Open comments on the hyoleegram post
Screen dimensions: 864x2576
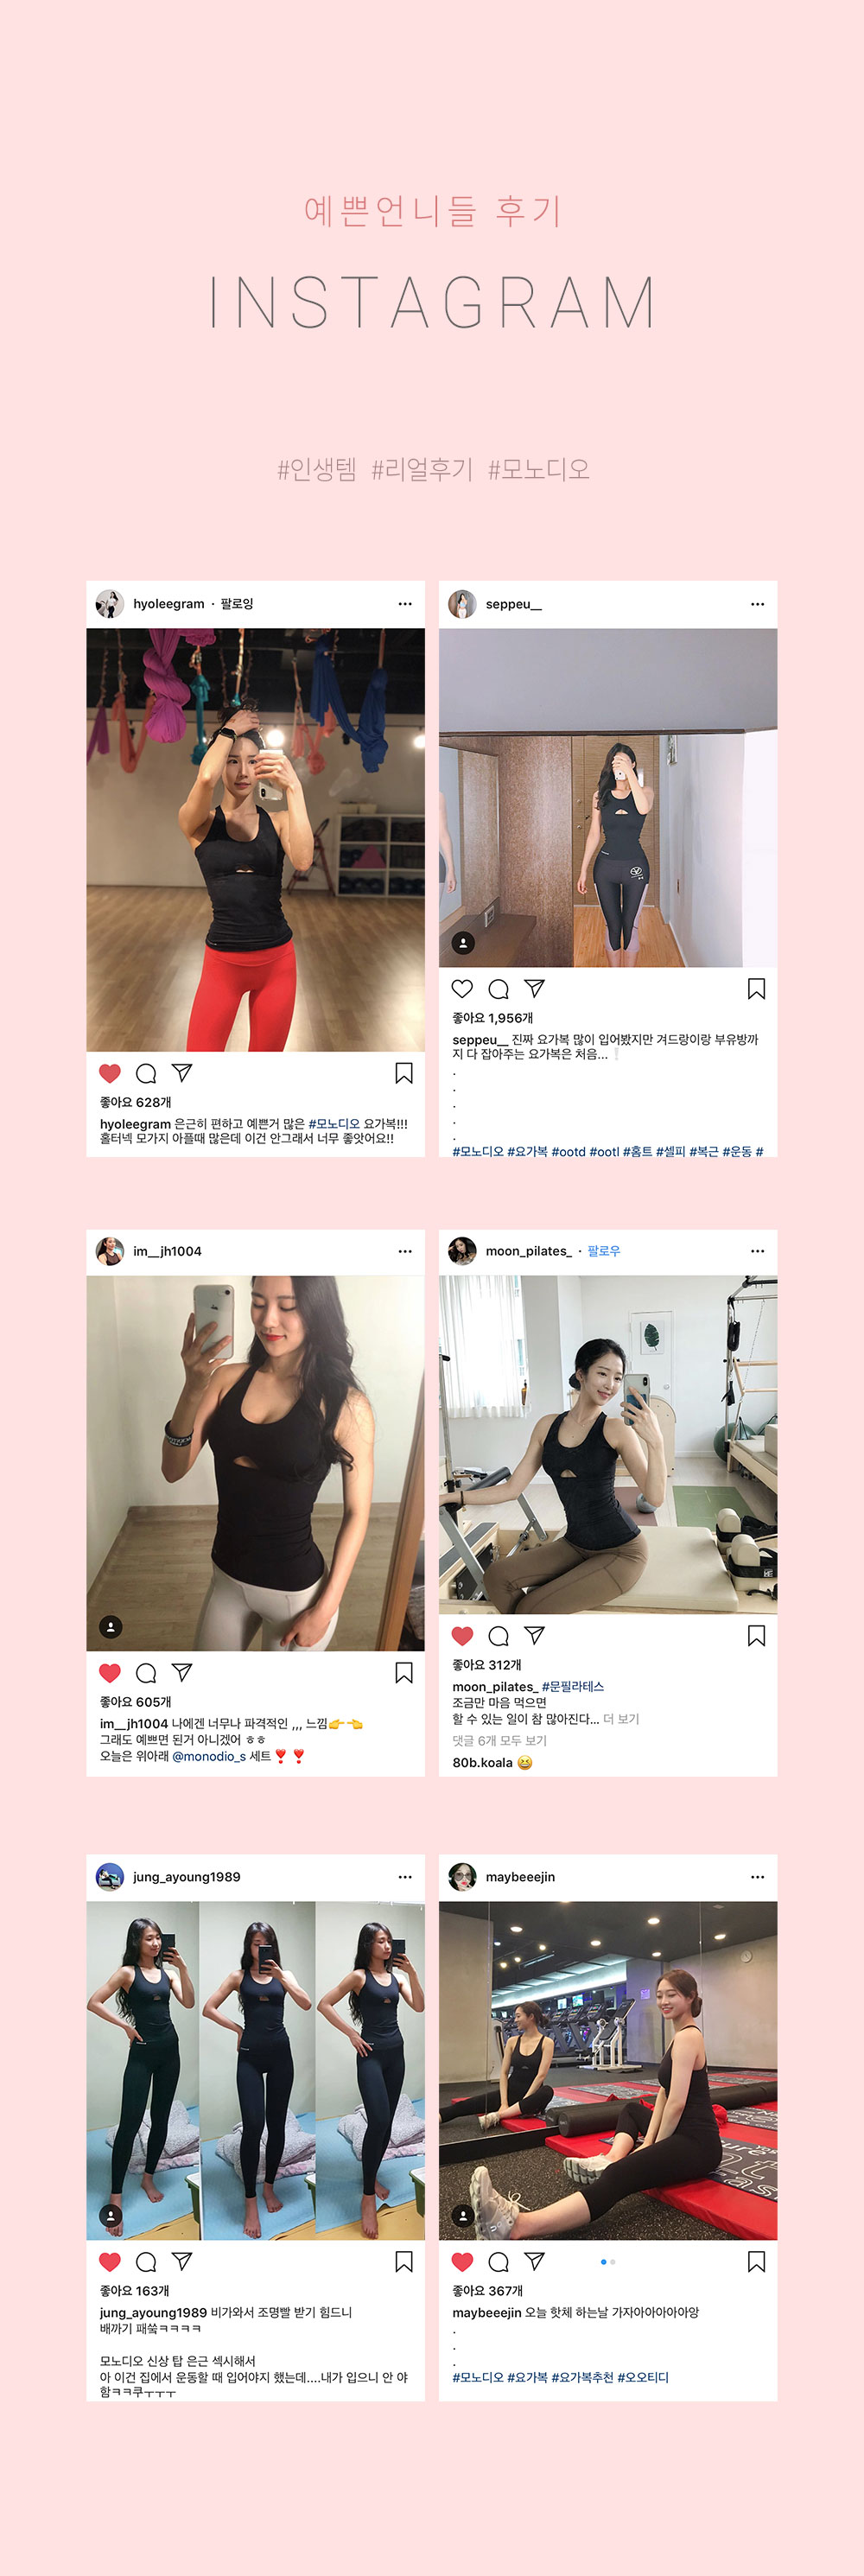[x=146, y=1073]
